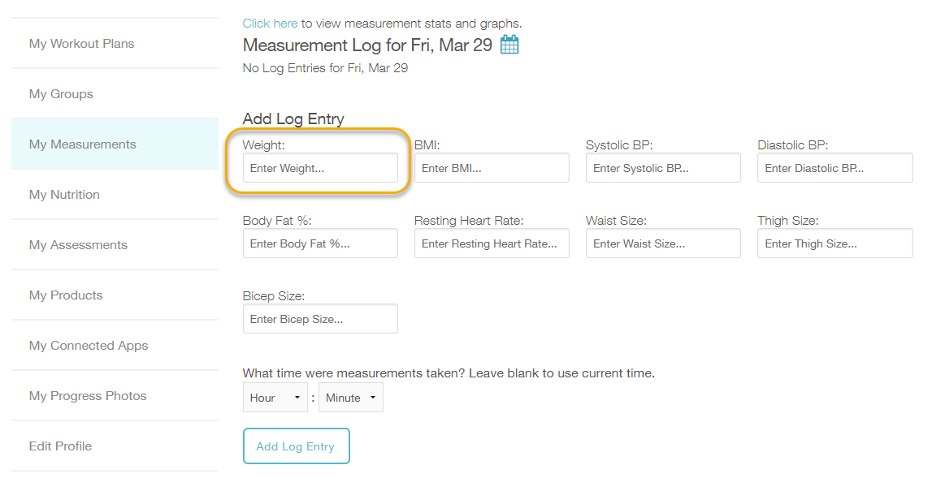The width and height of the screenshot is (932, 478).
Task: Follow the 'Click here' stats link
Action: click(x=270, y=24)
